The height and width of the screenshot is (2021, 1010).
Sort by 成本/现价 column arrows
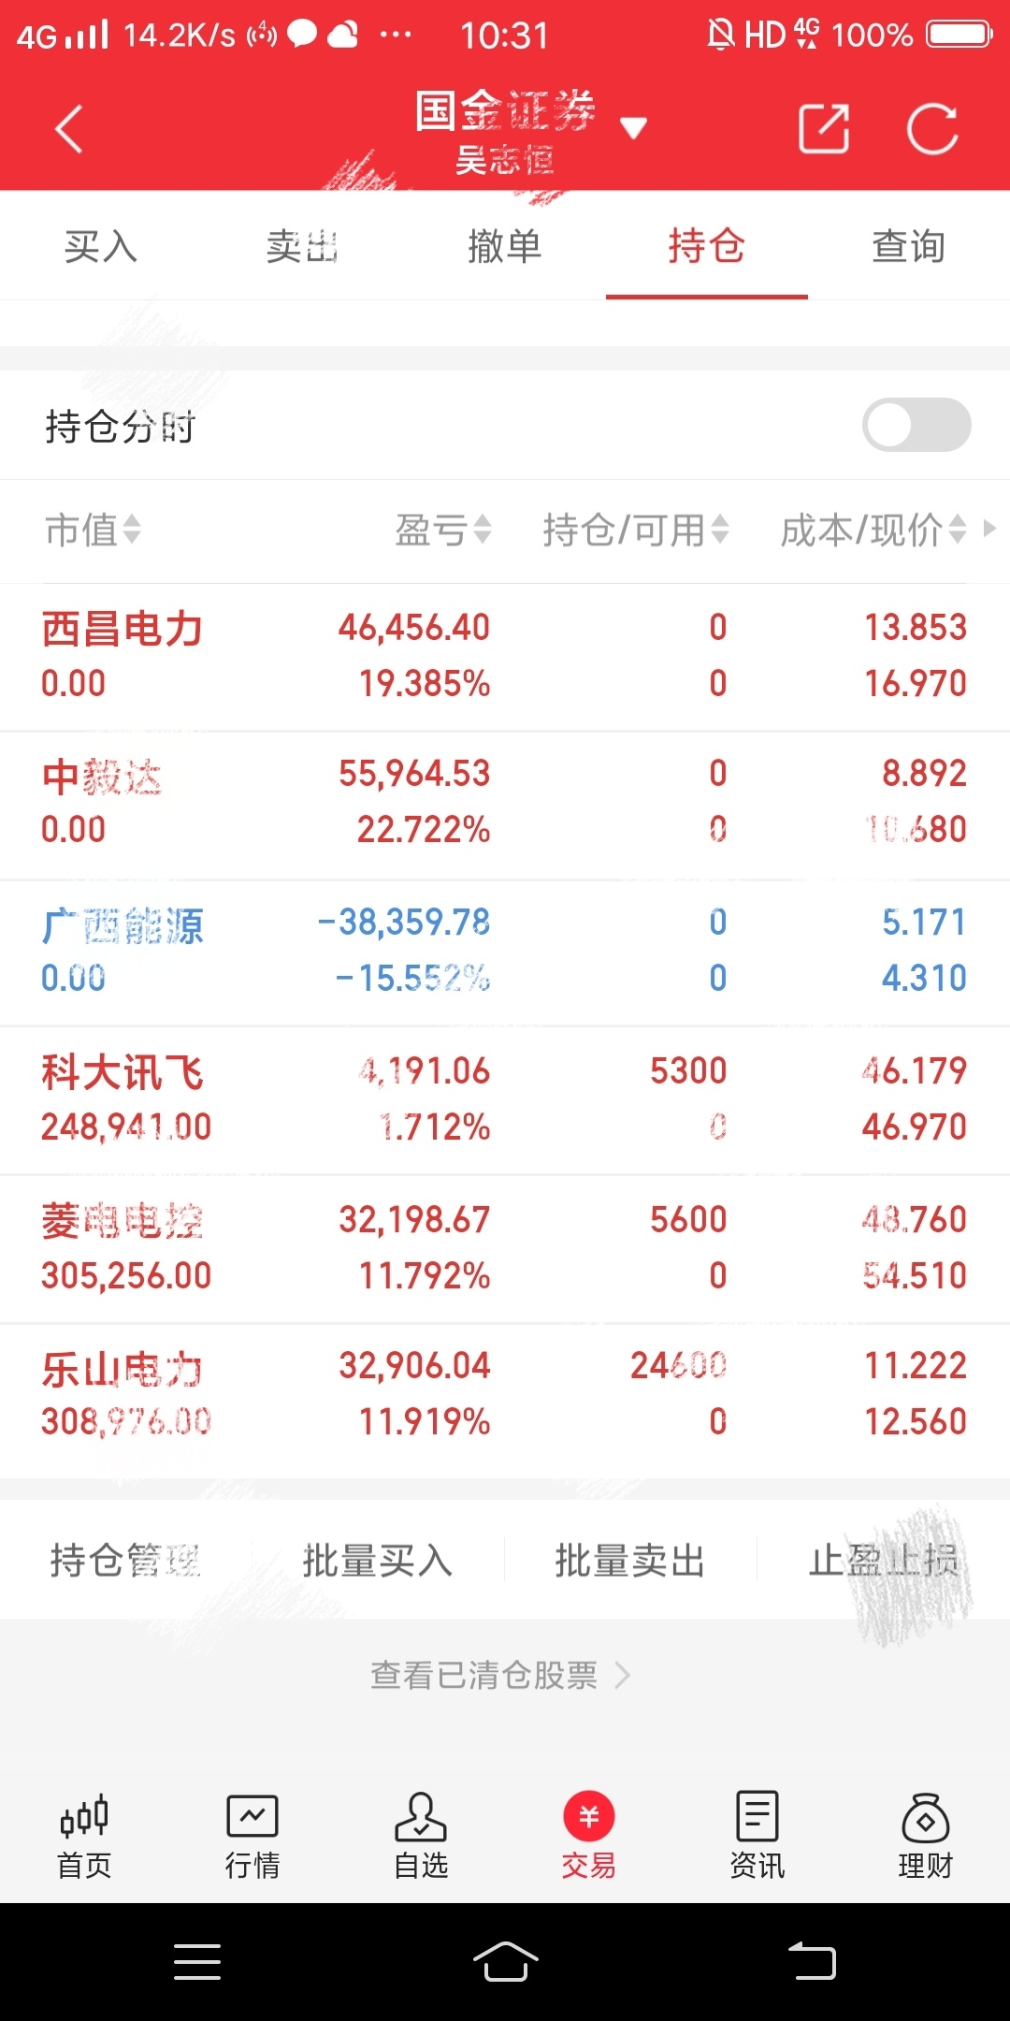958,530
